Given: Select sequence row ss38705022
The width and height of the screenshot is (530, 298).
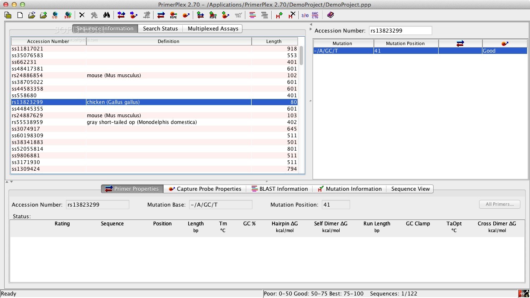Looking at the screenshot, I should 154,82.
